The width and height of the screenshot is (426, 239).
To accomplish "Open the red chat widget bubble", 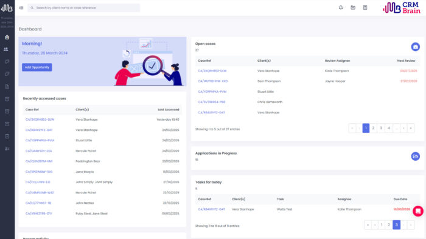I will point(418,211).
